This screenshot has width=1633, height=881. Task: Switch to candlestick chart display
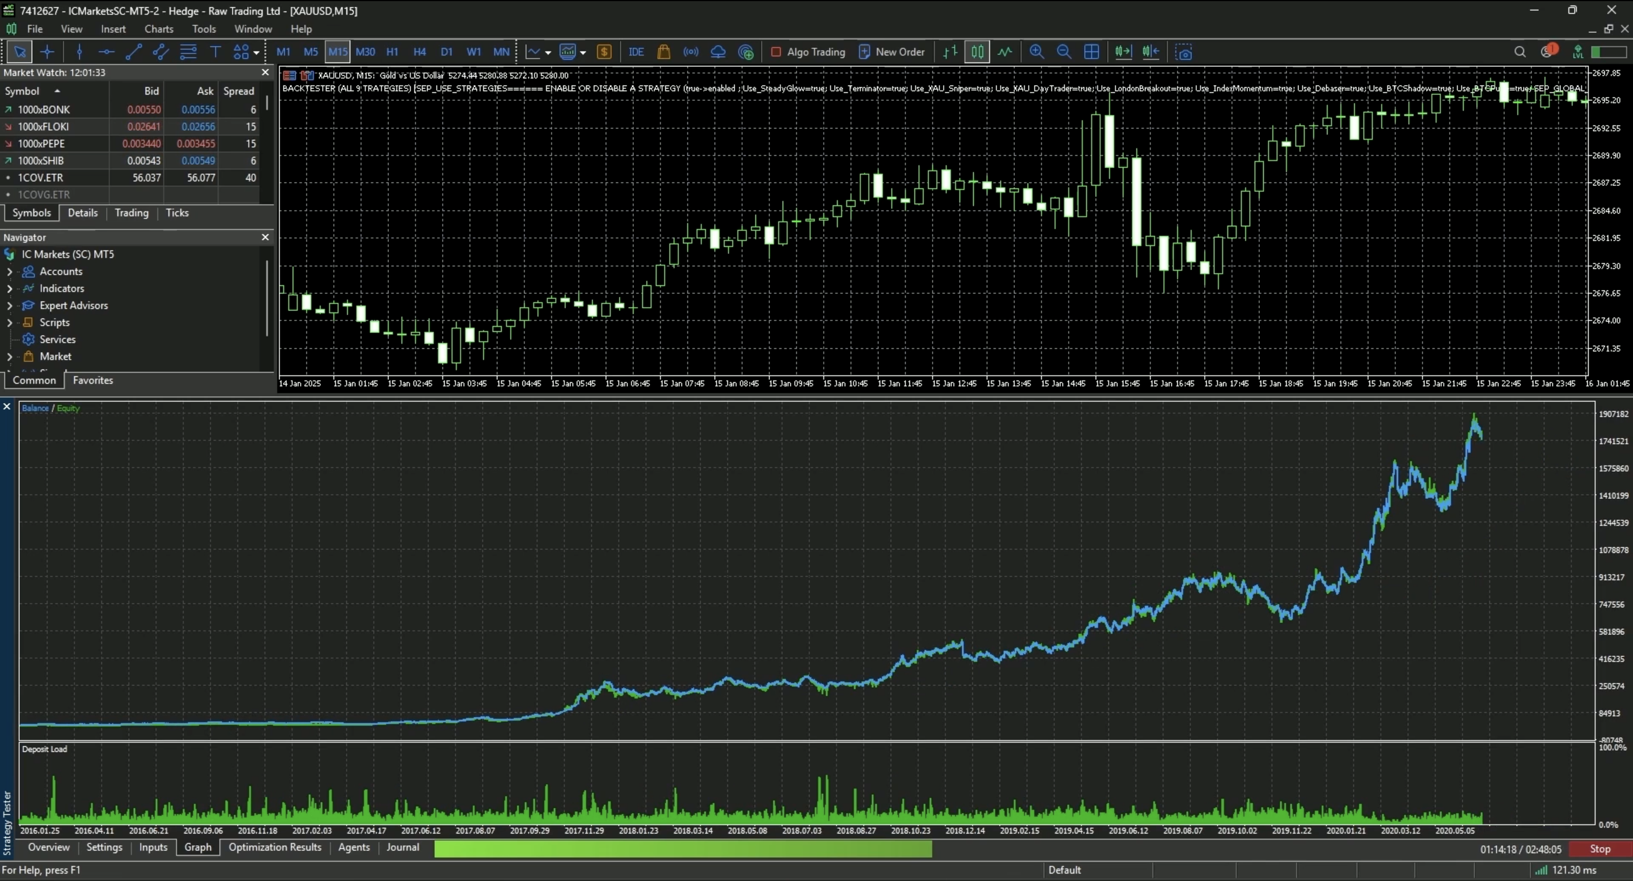978,52
